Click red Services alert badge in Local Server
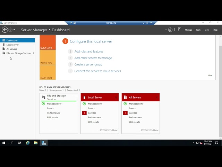Viewport: 222px width, 167px height. (x=84, y=113)
